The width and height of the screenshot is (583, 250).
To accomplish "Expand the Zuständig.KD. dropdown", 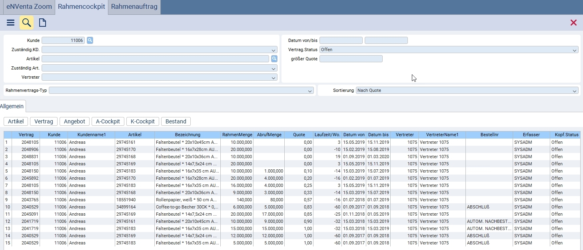I will [274, 50].
